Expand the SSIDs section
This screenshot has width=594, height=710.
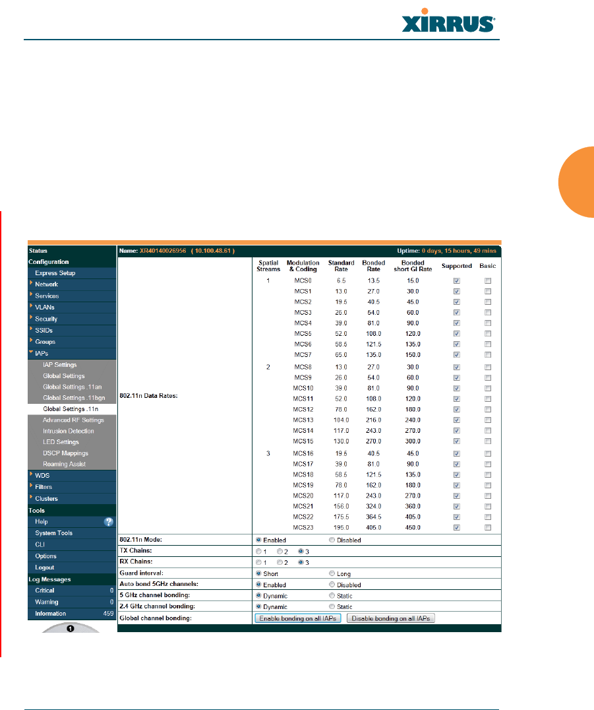pyautogui.click(x=44, y=330)
